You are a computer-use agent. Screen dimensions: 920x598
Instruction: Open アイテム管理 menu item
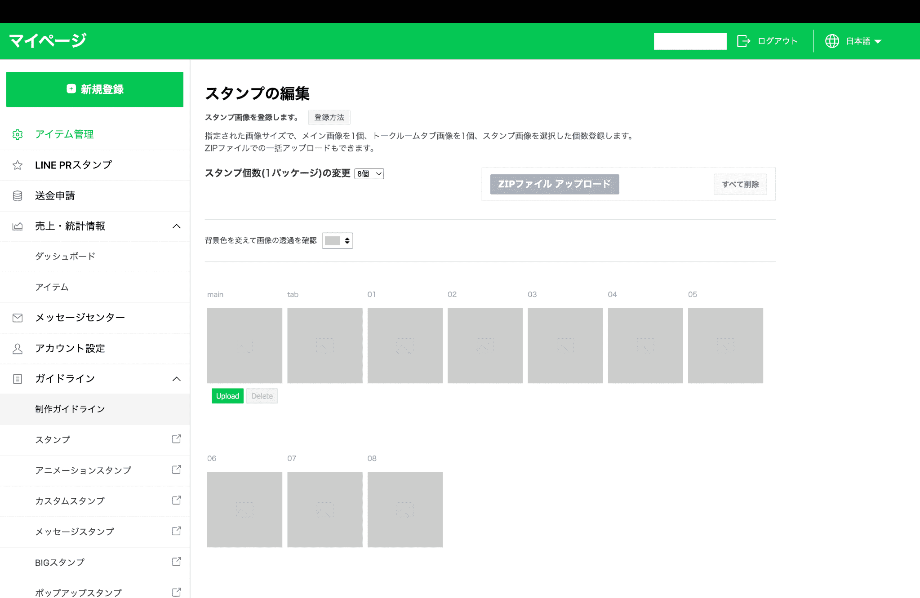(x=95, y=134)
